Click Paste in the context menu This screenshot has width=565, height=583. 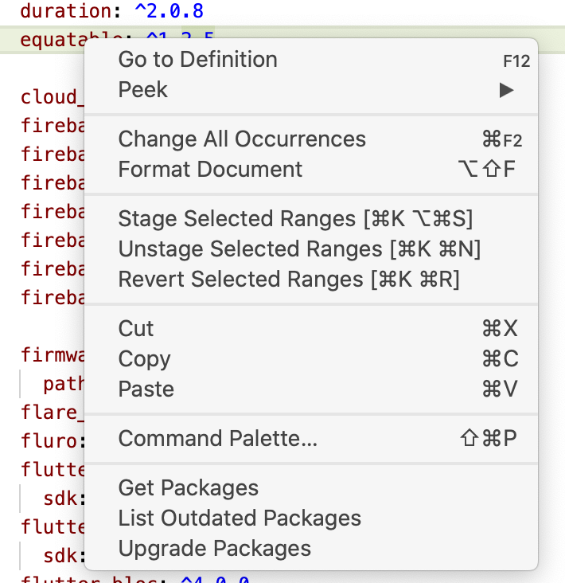point(146,389)
